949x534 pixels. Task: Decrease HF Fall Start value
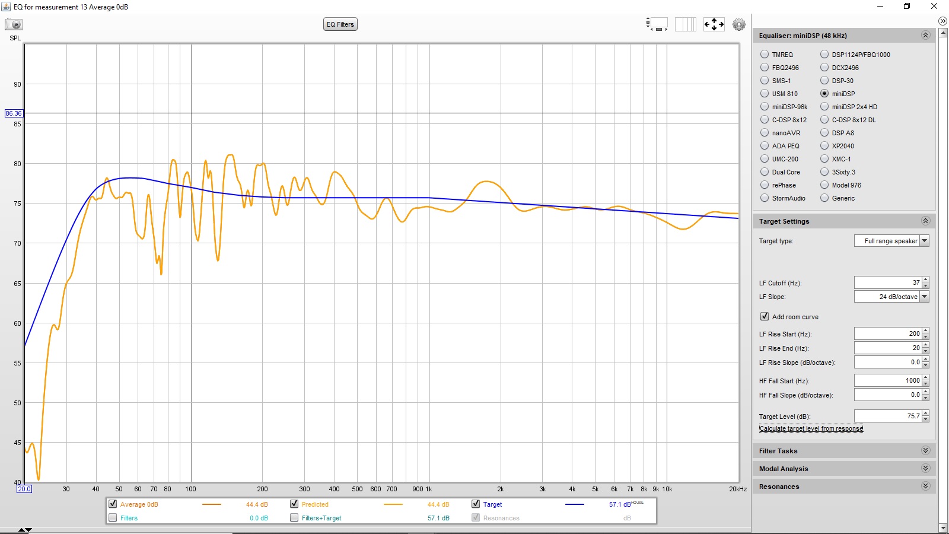coord(925,383)
